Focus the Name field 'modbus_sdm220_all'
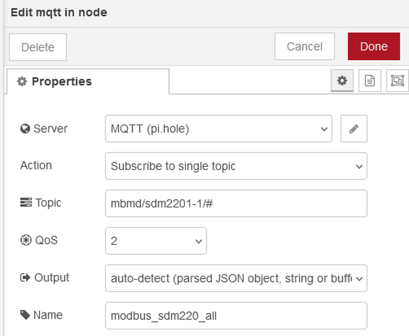The image size is (409, 336). [236, 314]
